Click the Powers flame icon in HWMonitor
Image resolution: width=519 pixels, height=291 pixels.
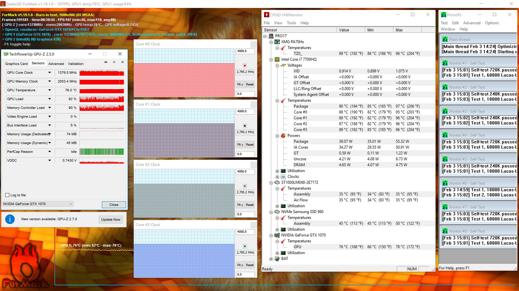[283, 136]
